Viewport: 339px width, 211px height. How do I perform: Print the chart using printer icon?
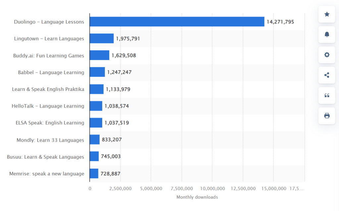[327, 116]
